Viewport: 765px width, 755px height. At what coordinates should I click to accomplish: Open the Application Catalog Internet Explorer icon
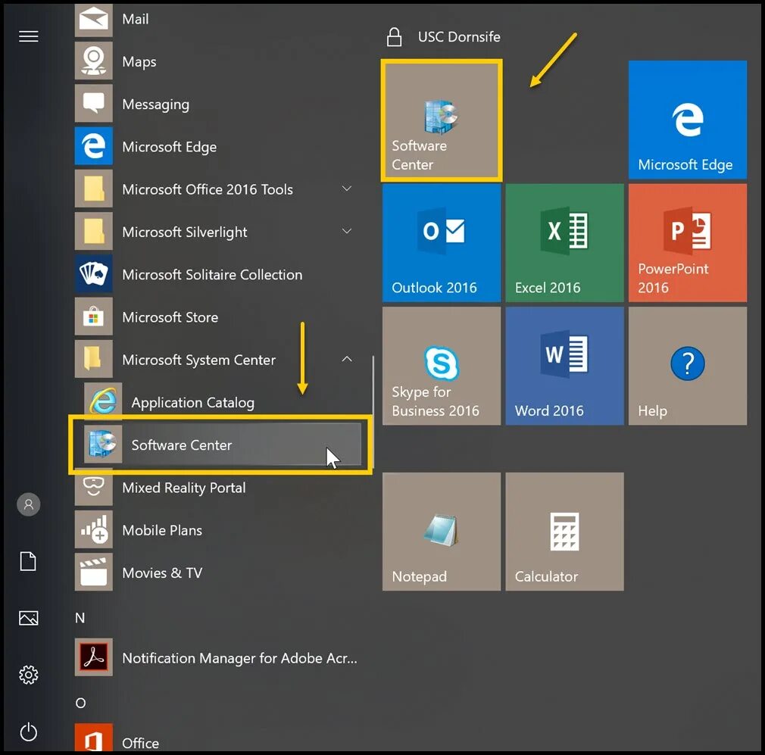tap(102, 401)
